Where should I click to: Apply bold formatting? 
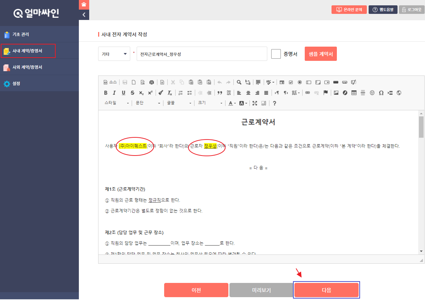(x=106, y=93)
